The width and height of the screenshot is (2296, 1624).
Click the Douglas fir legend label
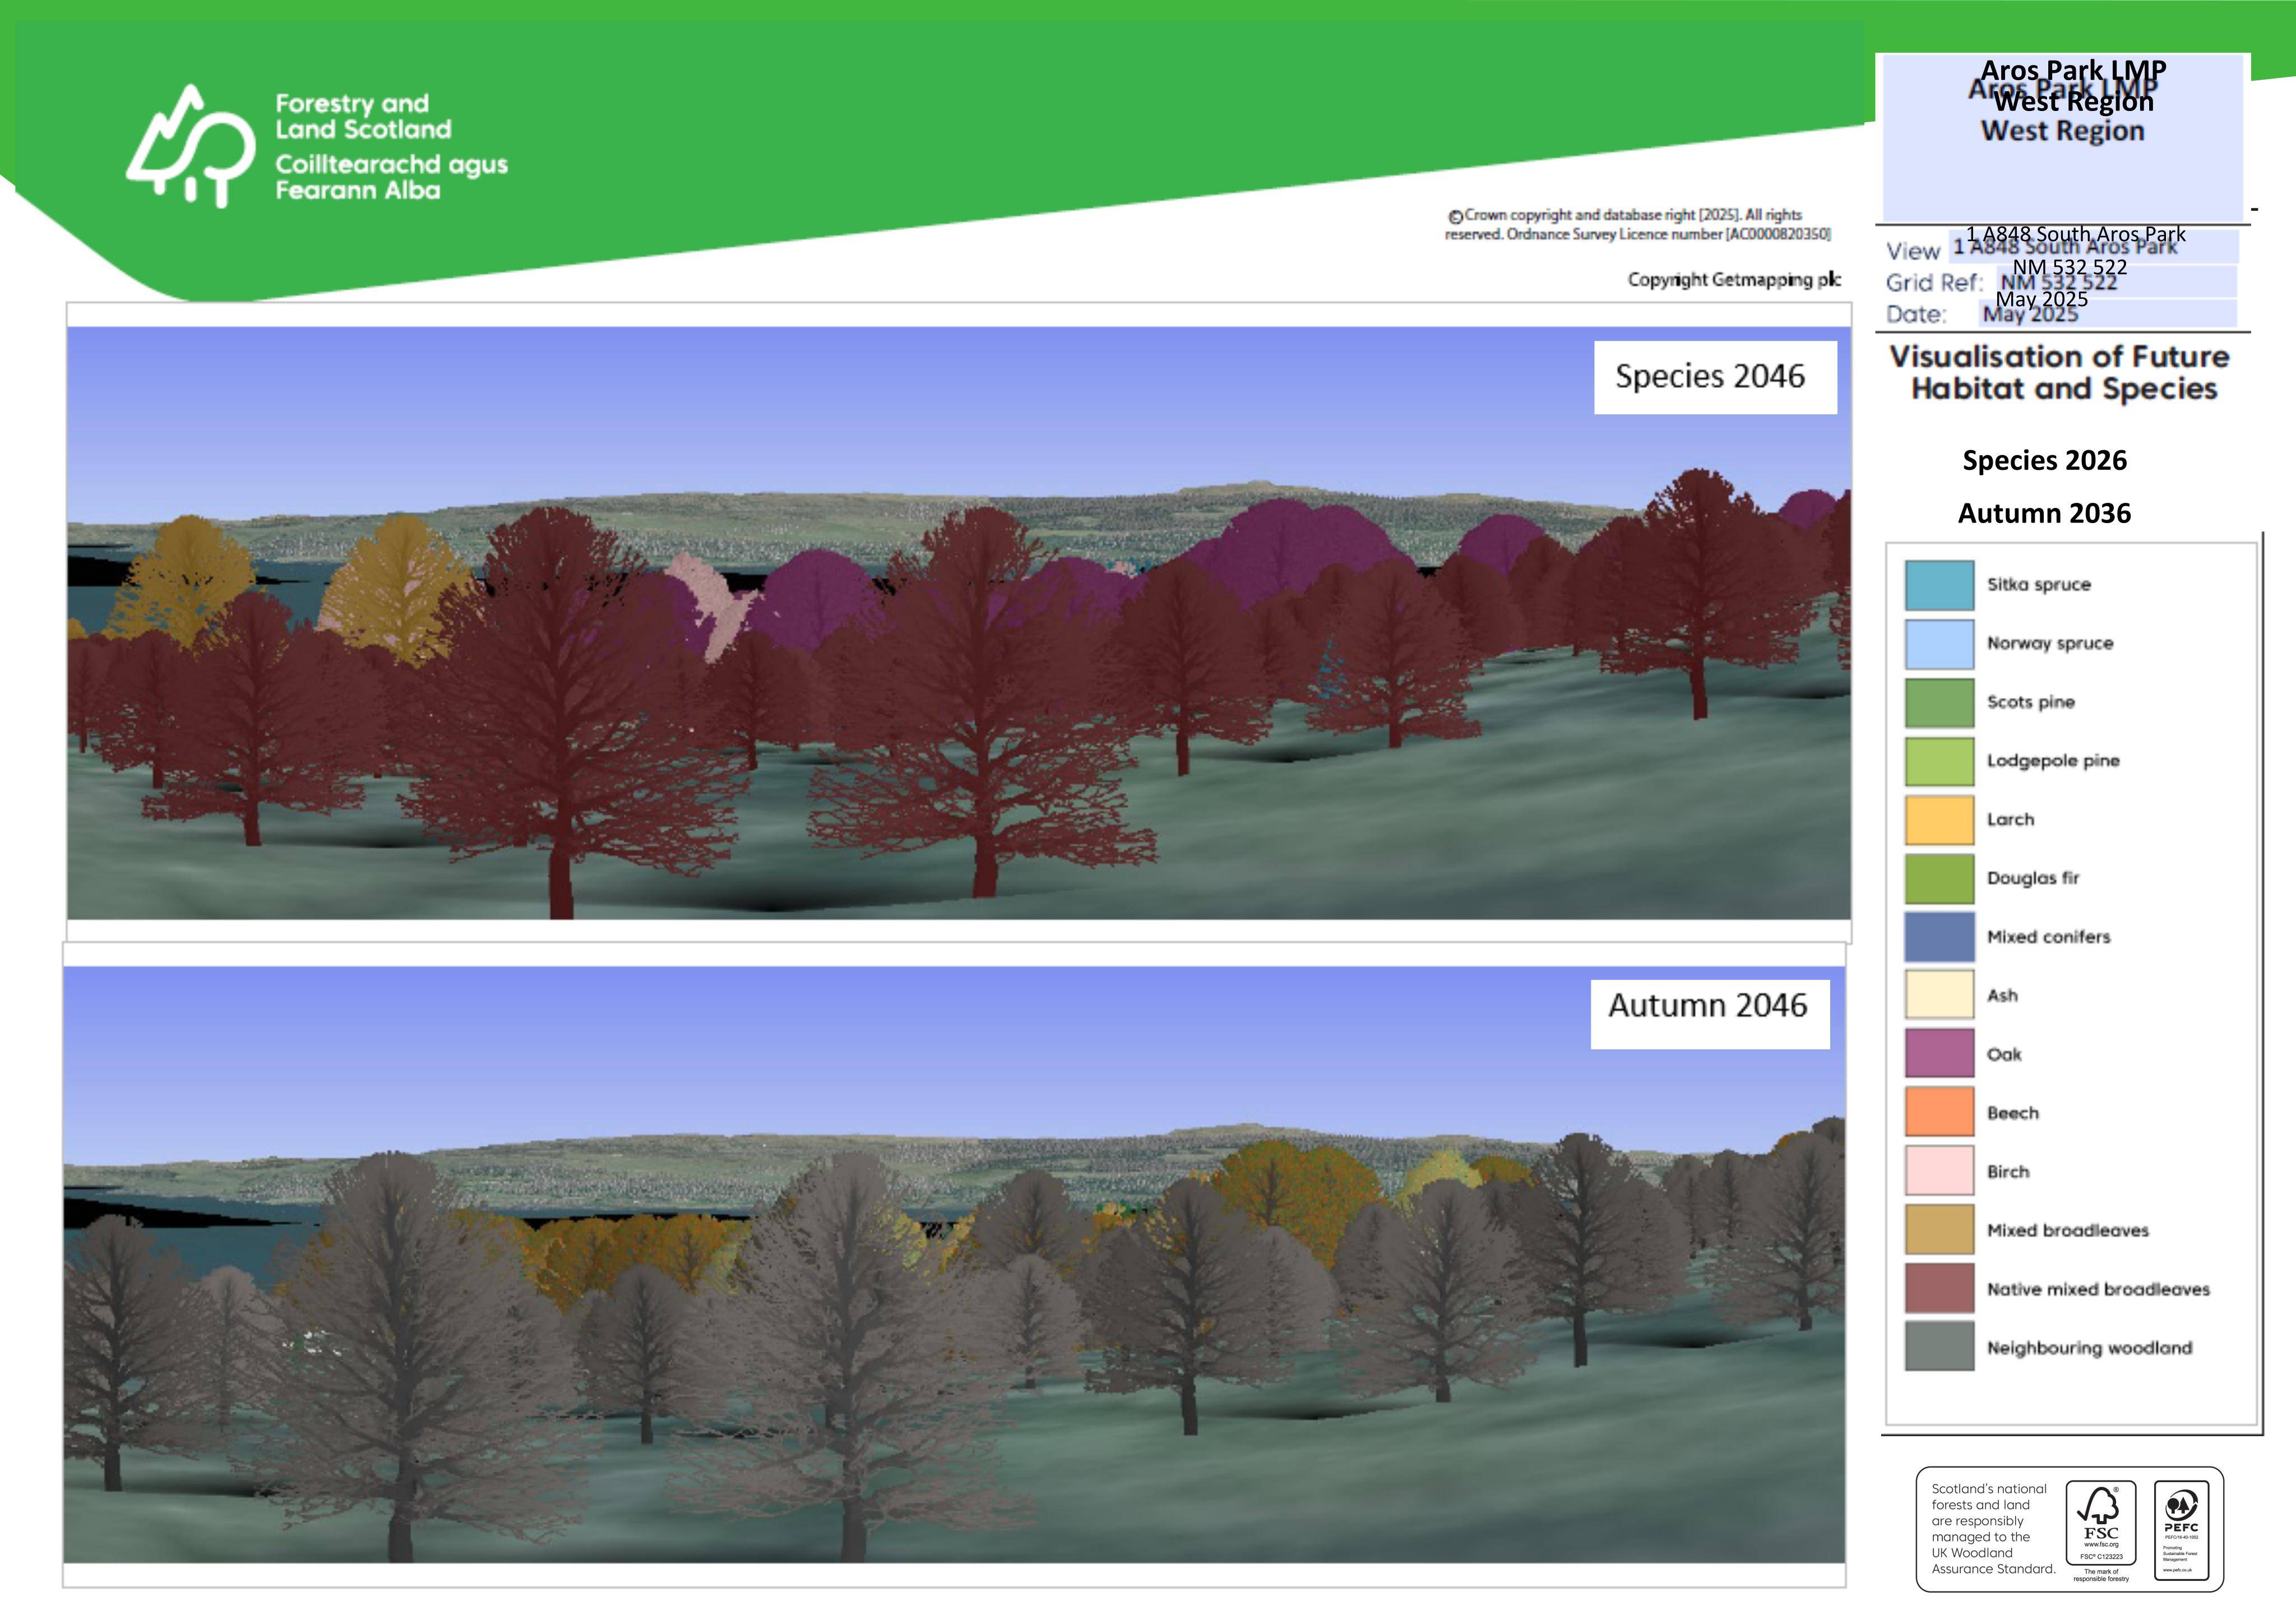pyautogui.click(x=2033, y=878)
